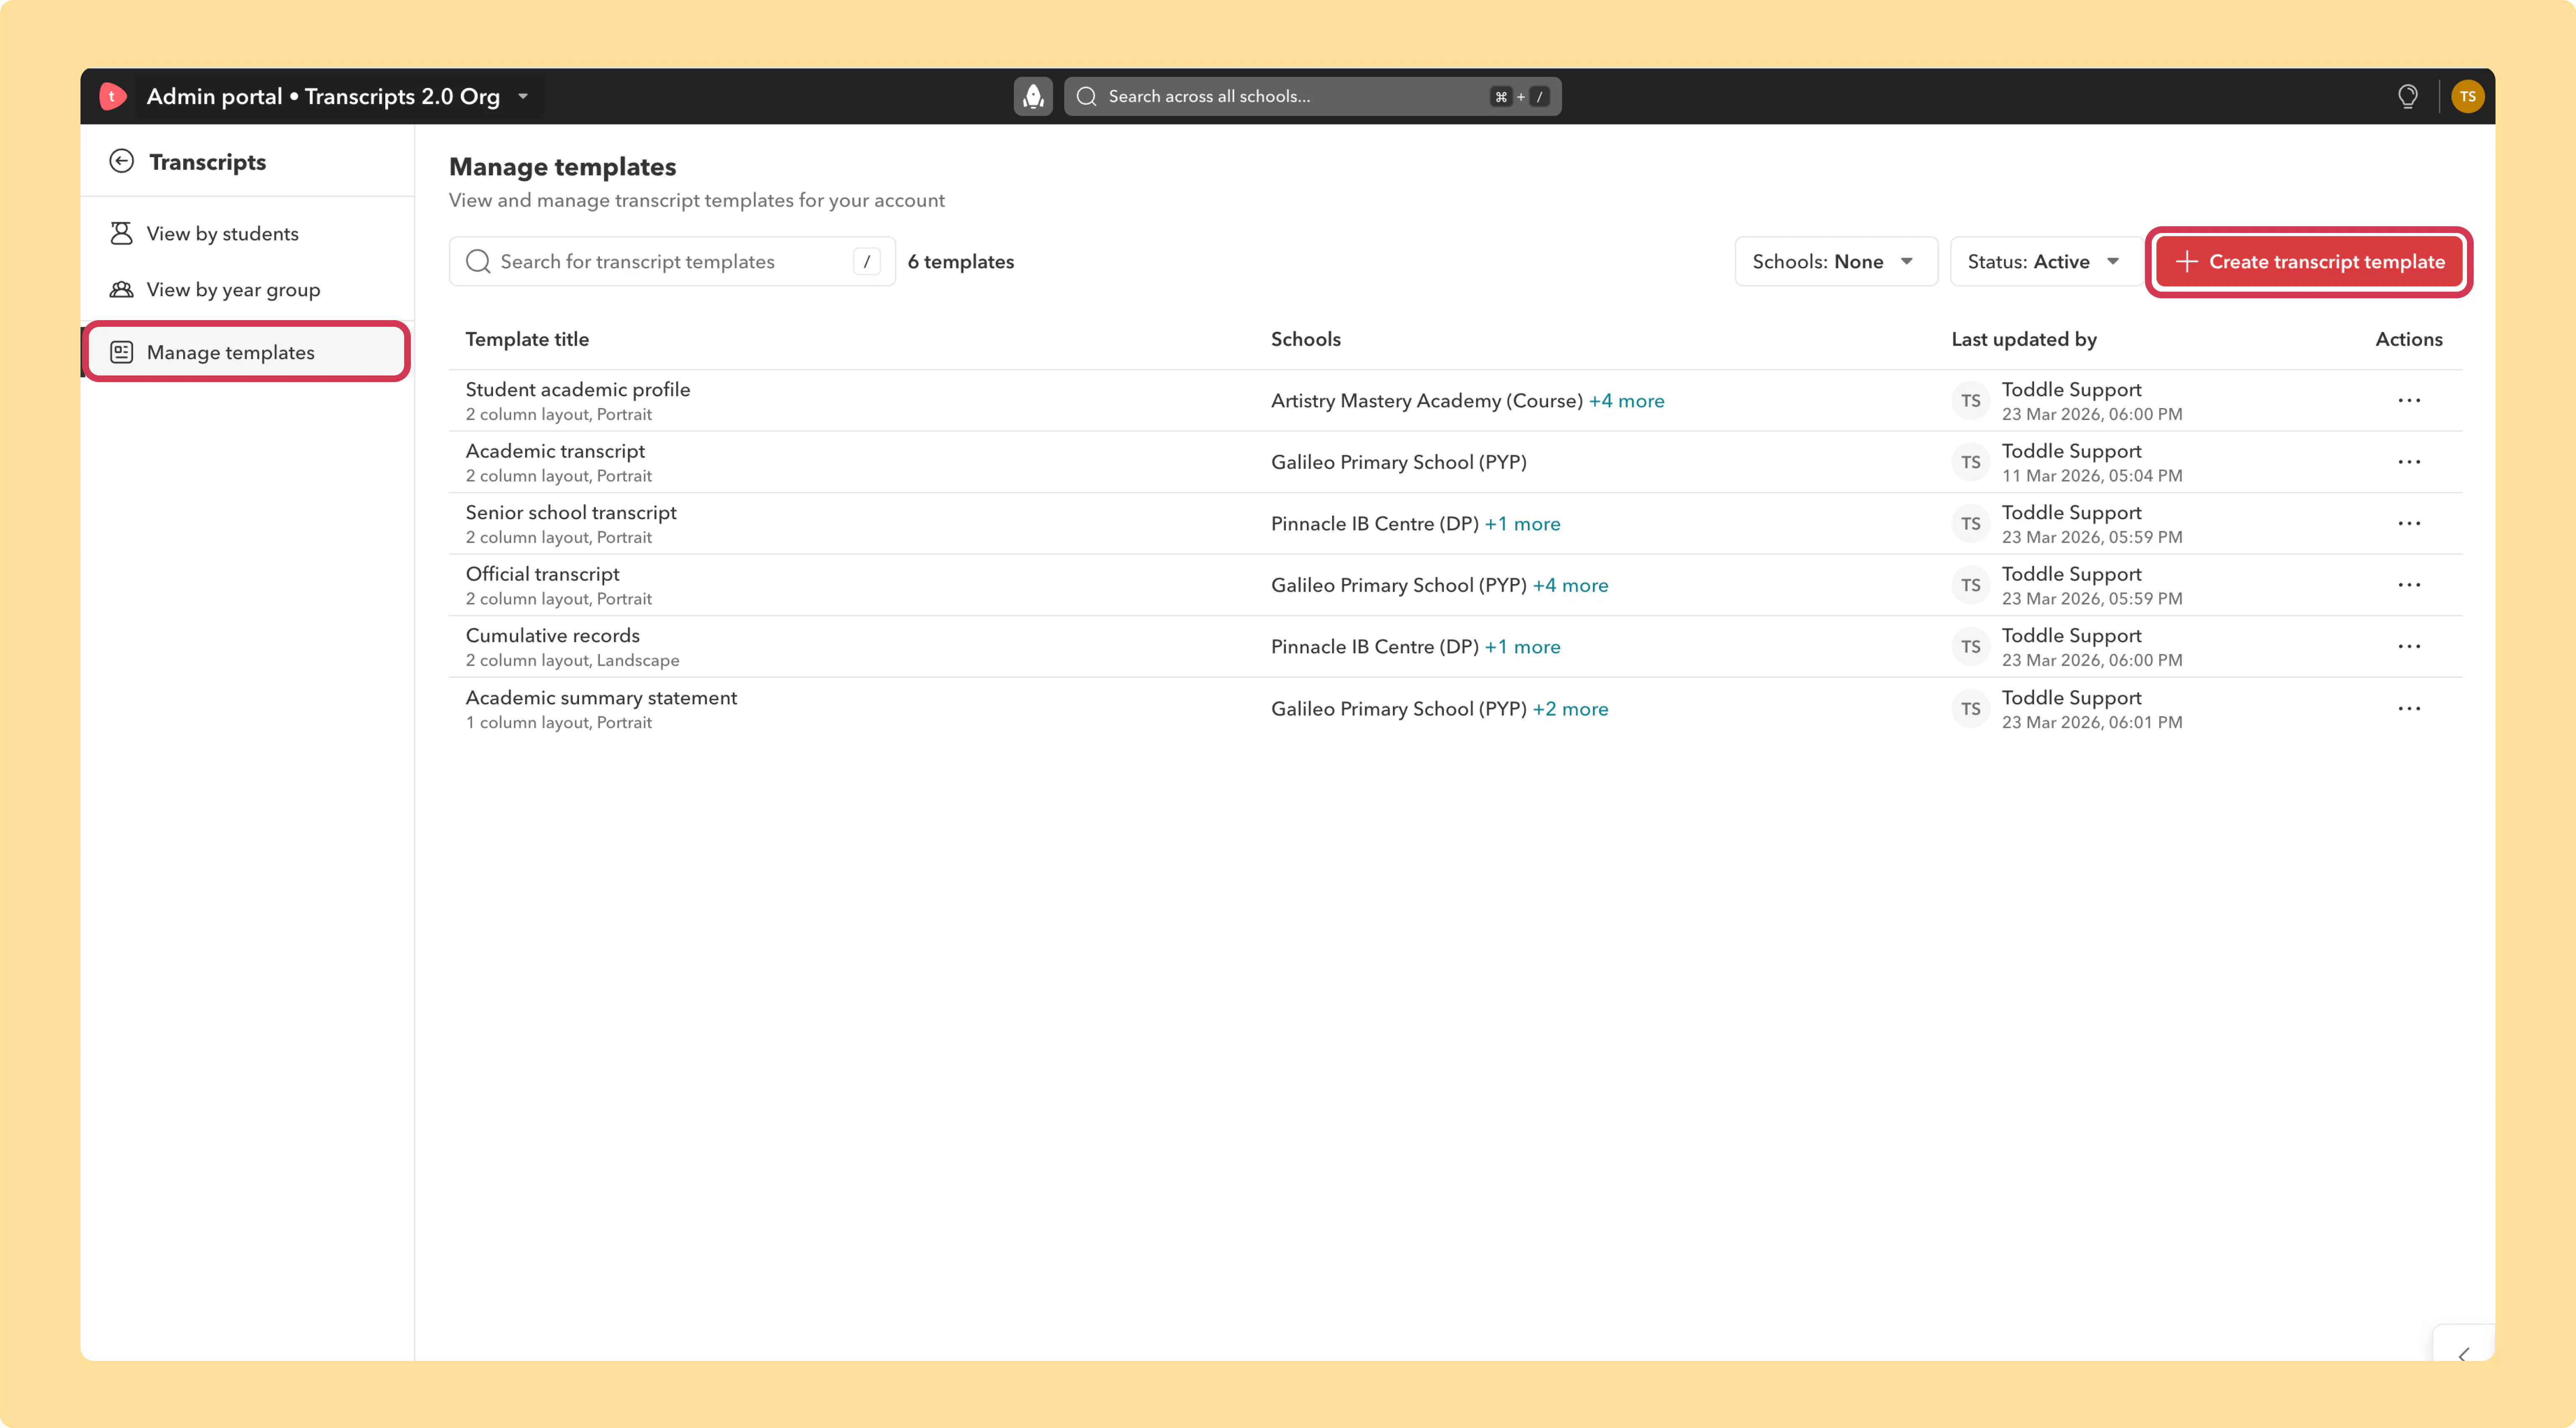Viewport: 2576px width, 1428px height.
Task: Click the Transcripts sidebar heading
Action: point(207,162)
